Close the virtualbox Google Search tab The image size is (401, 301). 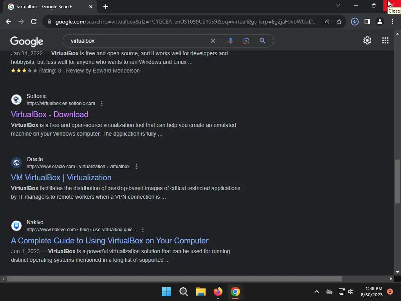tap(91, 7)
